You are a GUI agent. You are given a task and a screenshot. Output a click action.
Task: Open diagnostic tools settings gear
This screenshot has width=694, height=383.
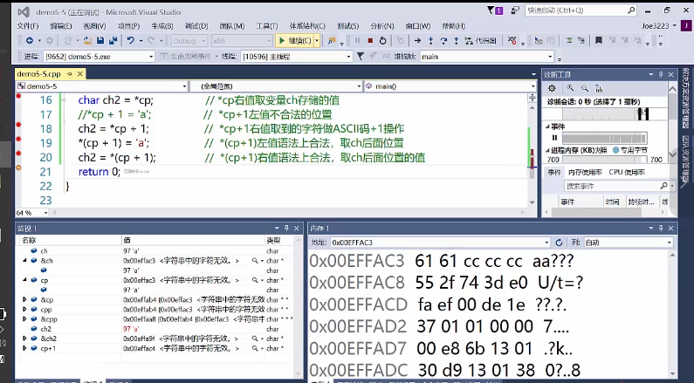point(551,88)
